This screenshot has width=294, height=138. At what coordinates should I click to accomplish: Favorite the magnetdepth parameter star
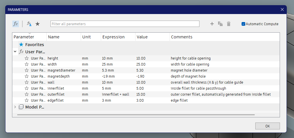click(x=27, y=76)
